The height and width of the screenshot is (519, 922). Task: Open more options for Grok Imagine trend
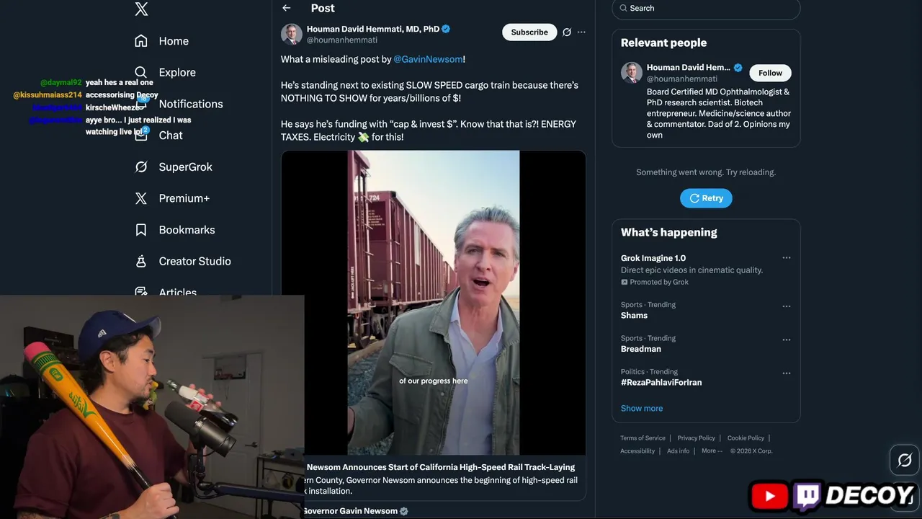point(787,258)
